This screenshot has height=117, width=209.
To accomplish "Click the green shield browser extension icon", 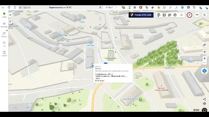I will click(x=123, y=7).
